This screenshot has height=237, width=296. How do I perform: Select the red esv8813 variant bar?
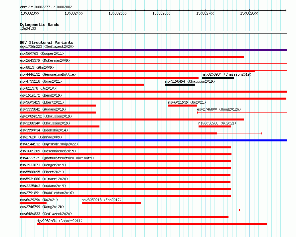click(137, 71)
